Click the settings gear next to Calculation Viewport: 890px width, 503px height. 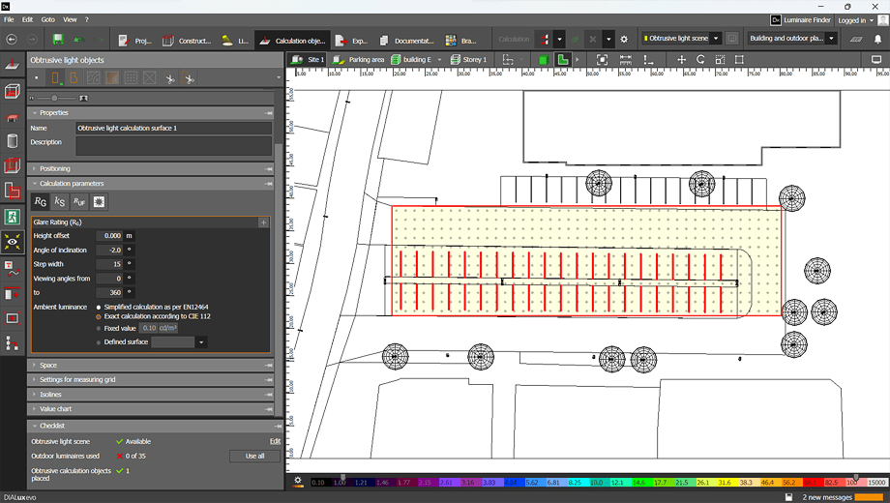click(624, 40)
